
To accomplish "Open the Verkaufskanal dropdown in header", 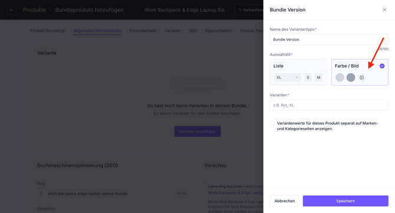I will [x=249, y=10].
